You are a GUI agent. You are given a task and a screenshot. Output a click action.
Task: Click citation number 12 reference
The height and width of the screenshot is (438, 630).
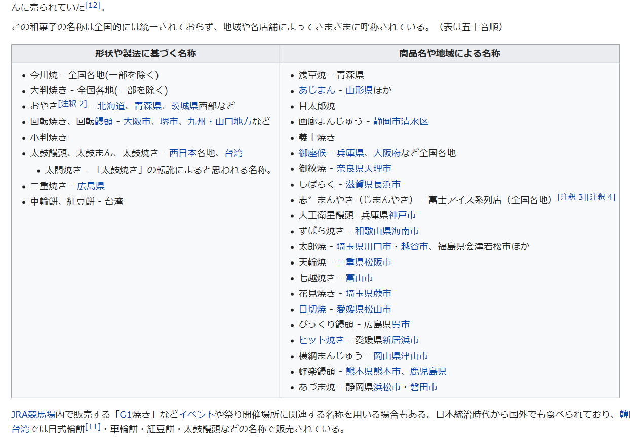[x=93, y=6]
